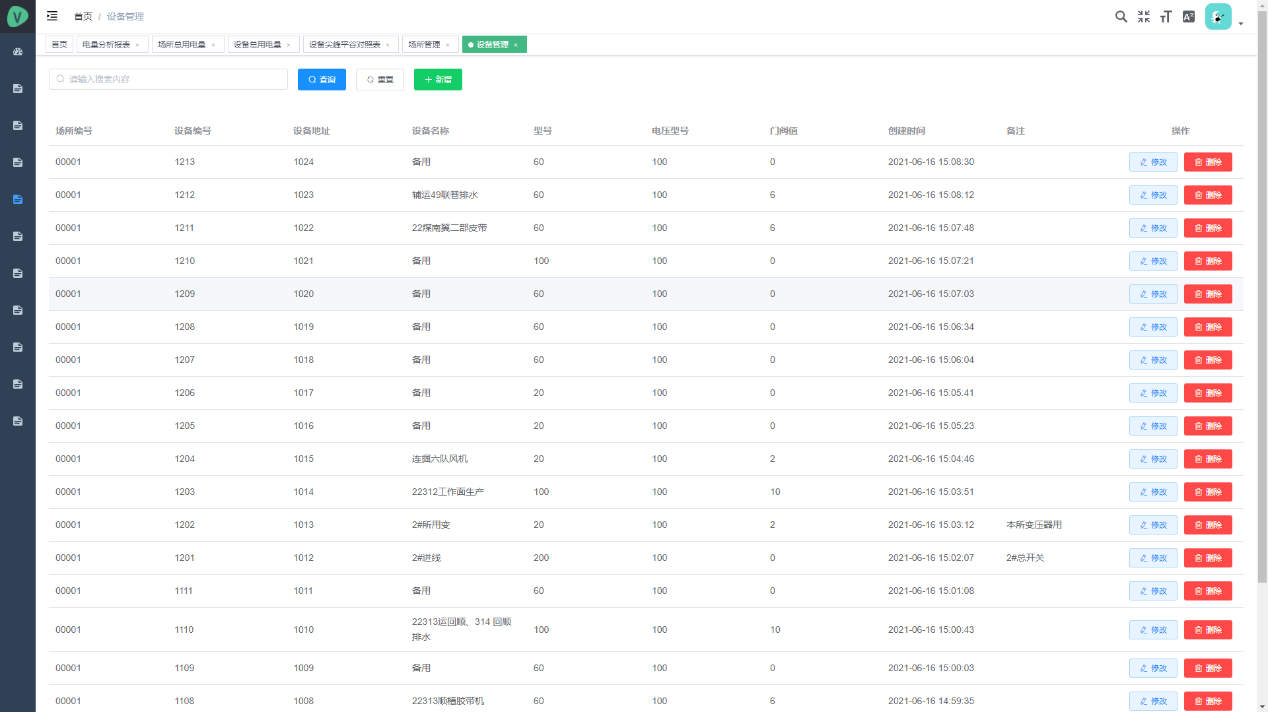Toggle fullscreen mode icon in header

(x=1143, y=16)
